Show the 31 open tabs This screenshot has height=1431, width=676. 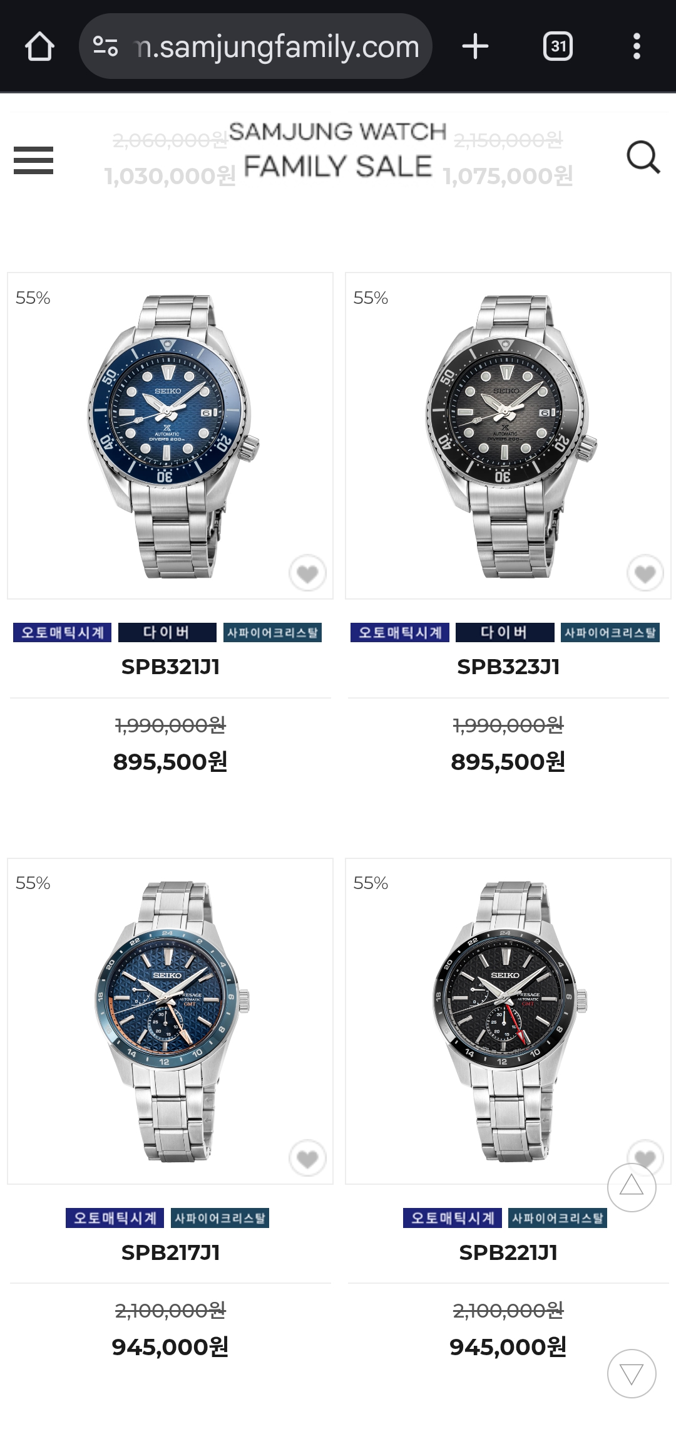pos(558,46)
